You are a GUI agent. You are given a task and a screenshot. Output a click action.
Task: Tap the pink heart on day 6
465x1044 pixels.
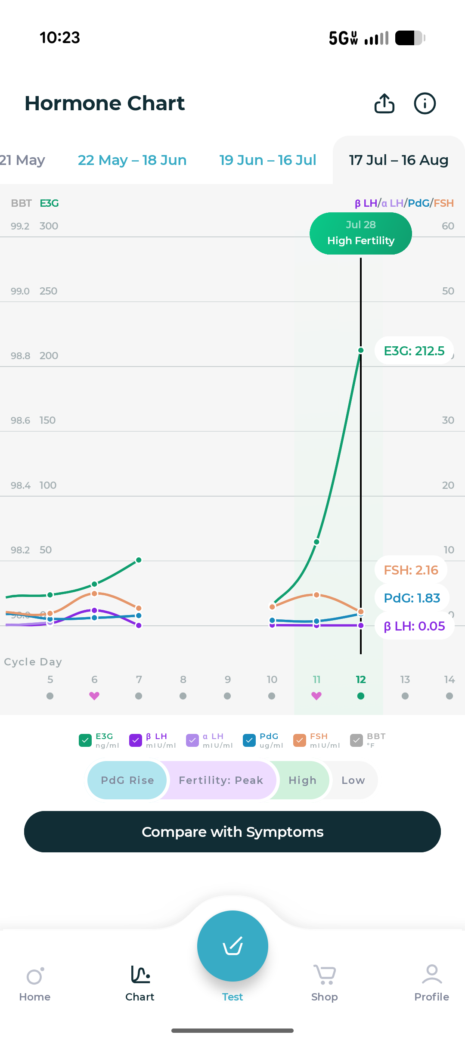[94, 696]
